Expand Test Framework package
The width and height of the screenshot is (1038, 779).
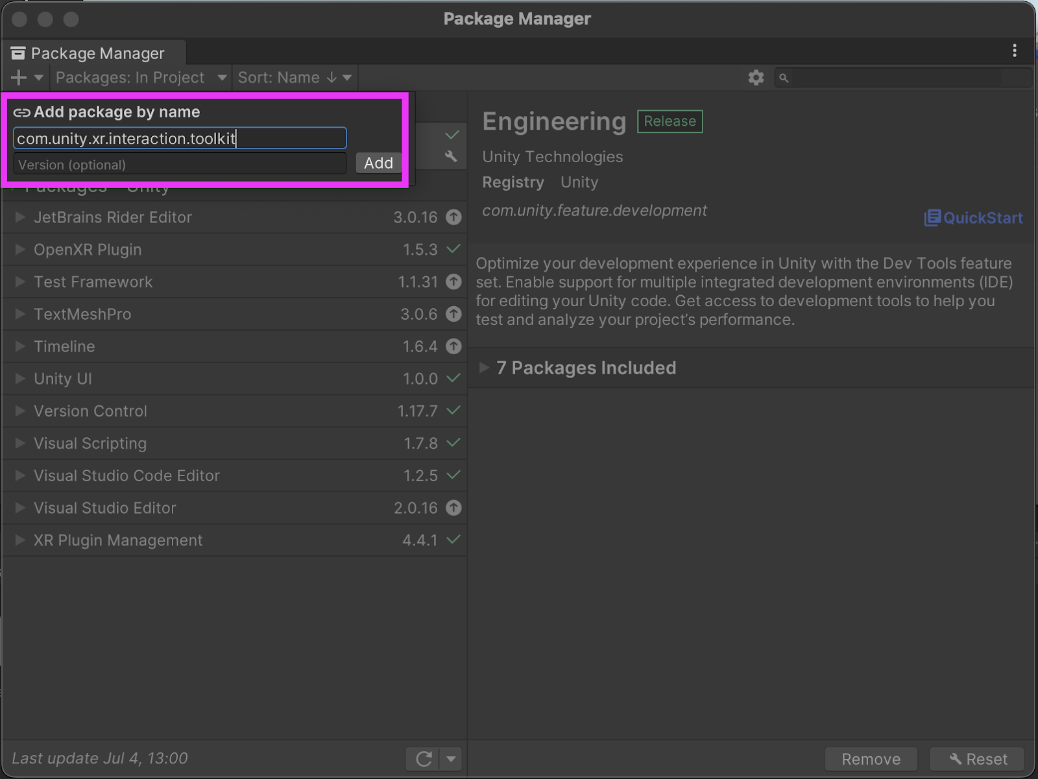pos(20,282)
